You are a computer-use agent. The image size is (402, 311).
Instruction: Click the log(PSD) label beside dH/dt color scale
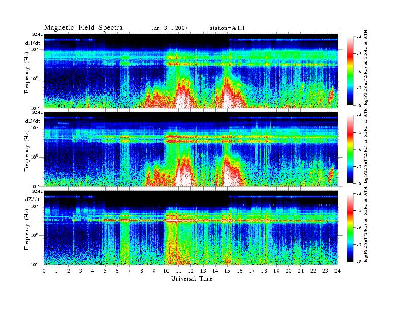366,68
